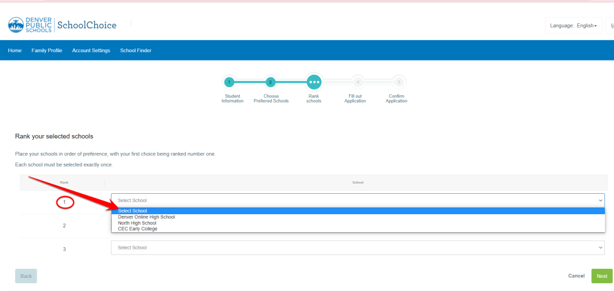
Task: Pick CEC Early College option
Action: 359,229
